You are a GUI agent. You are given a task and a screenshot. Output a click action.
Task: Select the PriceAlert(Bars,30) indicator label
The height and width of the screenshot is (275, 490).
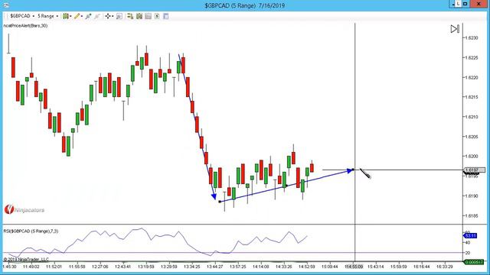click(x=25, y=25)
